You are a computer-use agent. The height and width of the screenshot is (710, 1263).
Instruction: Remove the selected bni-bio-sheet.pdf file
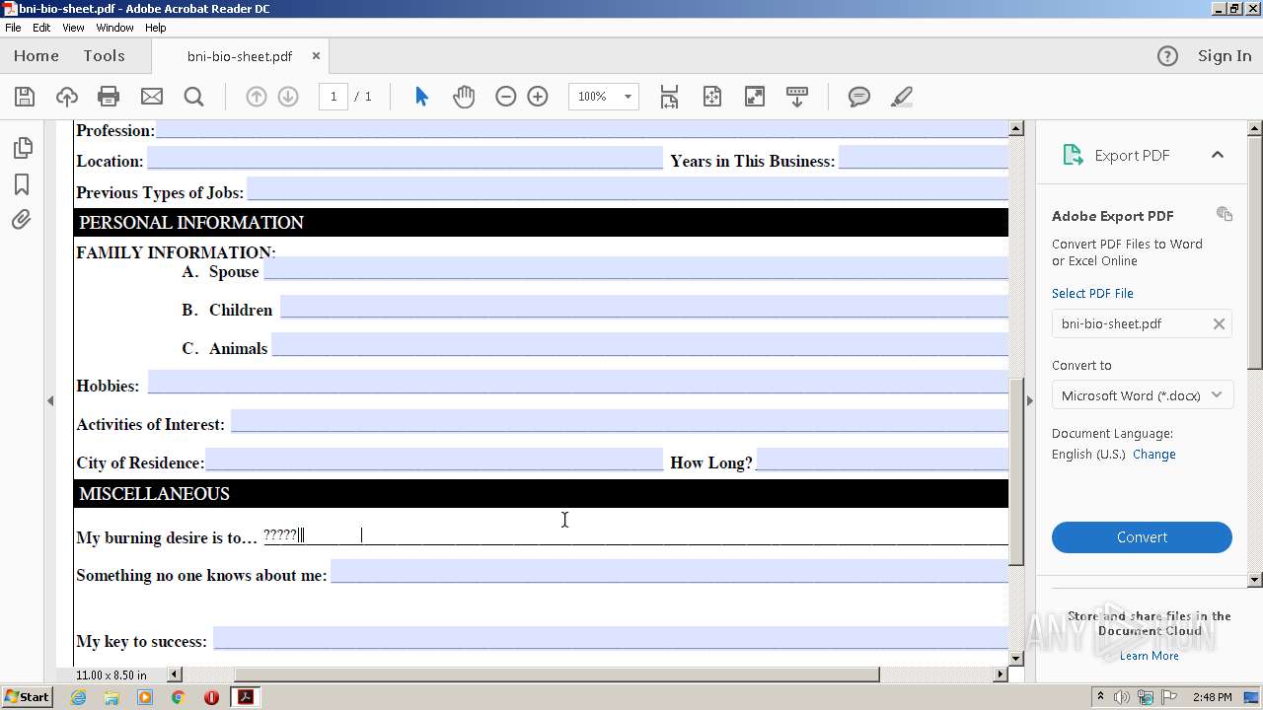1219,323
